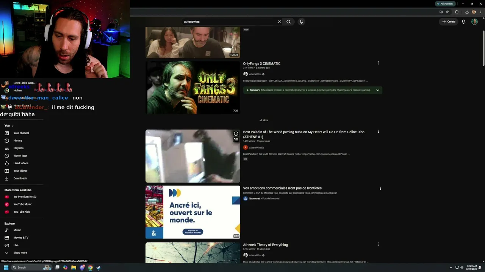Clear the YouTube search box text
The height and width of the screenshot is (272, 485).
[279, 22]
